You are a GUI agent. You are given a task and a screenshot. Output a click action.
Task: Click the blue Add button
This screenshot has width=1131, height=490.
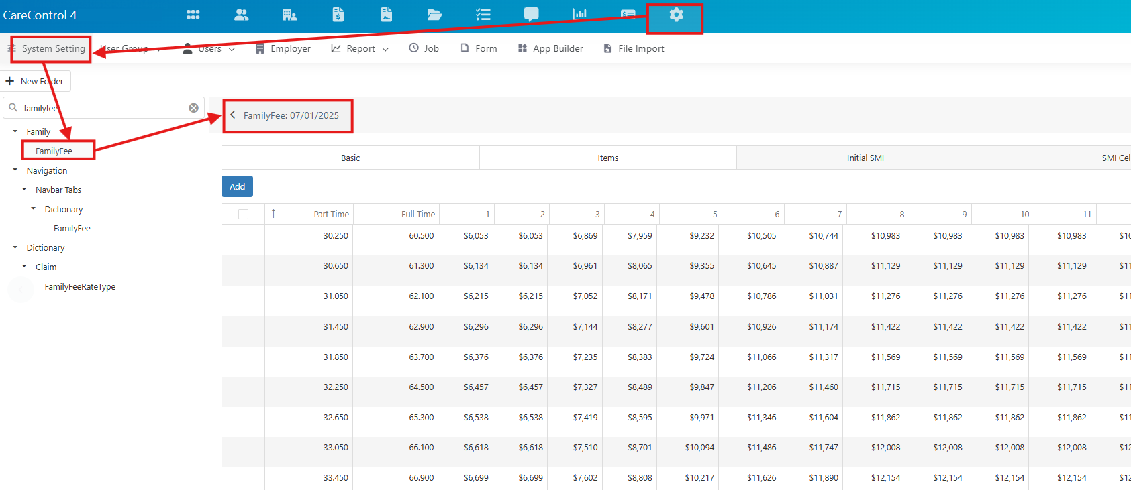(x=237, y=186)
